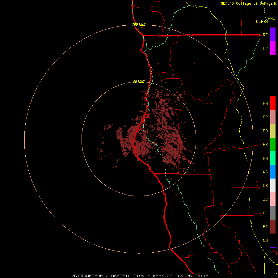Click the WS legend label
Image resolution: width=278 pixels, height=278 pixels.
[265, 172]
